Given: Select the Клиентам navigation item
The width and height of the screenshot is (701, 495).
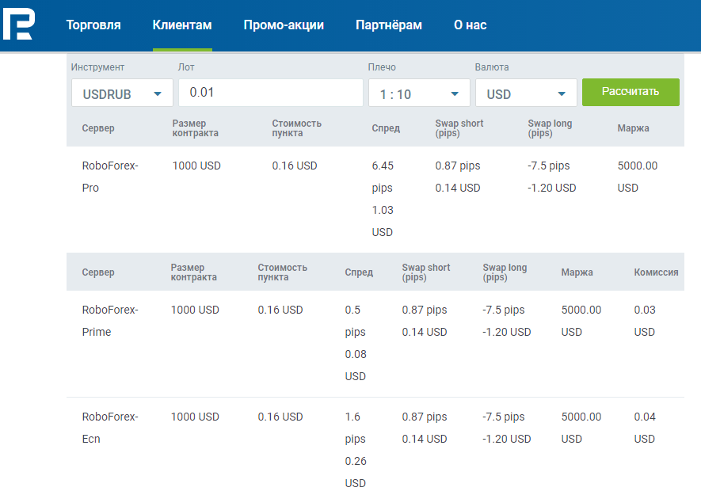Looking at the screenshot, I should coord(182,25).
